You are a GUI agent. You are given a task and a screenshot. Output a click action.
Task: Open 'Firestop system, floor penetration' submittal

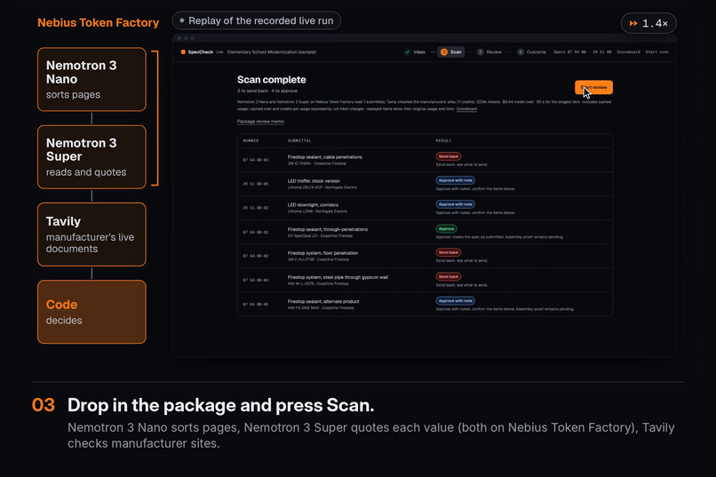click(x=322, y=253)
